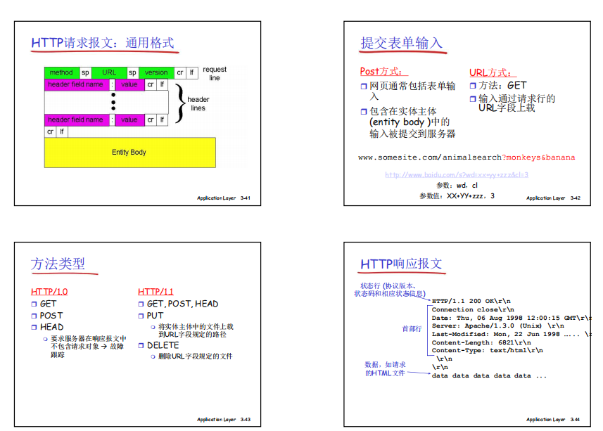
Task: Click the HTTP请求报文:通用格式 slide title
Action: pos(103,43)
